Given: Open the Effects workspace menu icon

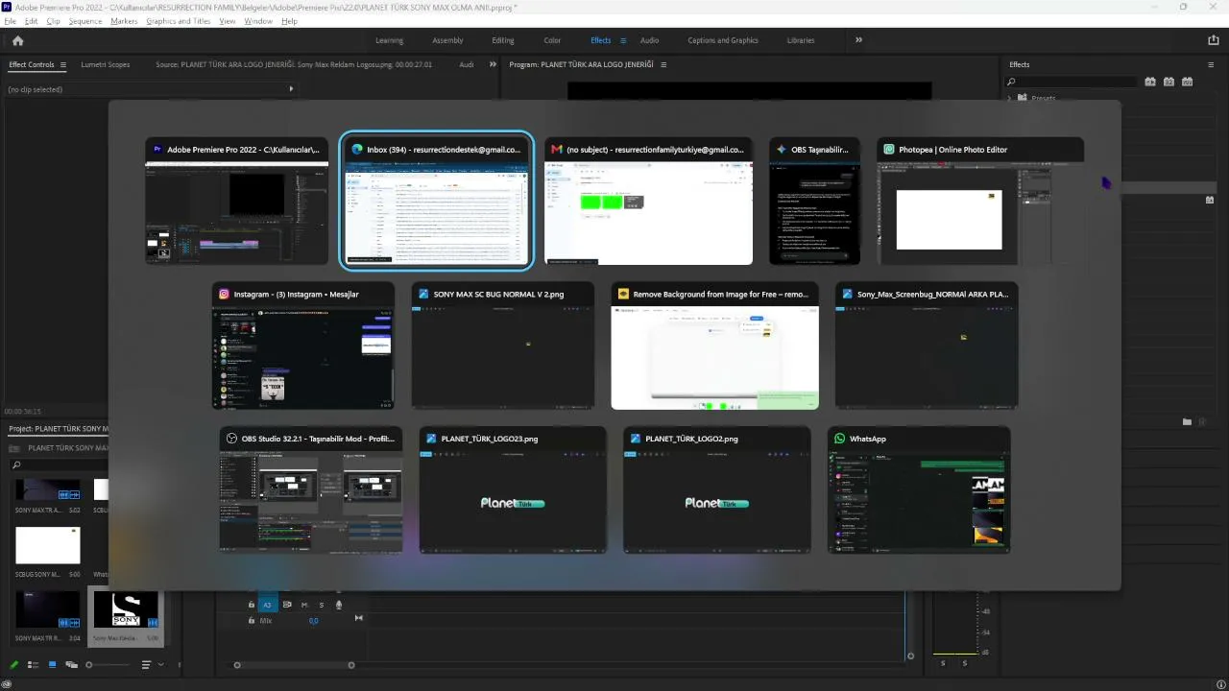Looking at the screenshot, I should [623, 40].
